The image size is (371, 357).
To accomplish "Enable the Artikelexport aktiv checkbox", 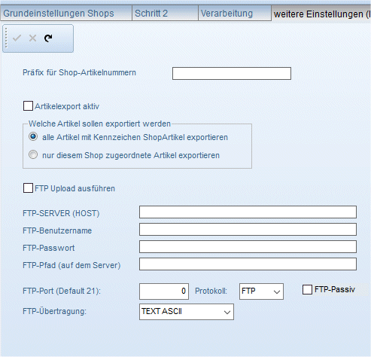I will coord(28,106).
